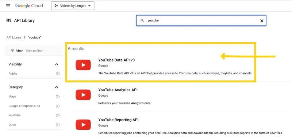
Task: Click the YouTube Data API v3 description text
Action: click(x=175, y=73)
